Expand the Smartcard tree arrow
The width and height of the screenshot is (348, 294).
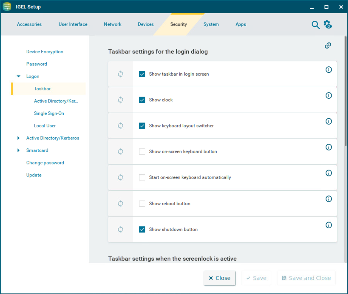(x=19, y=151)
